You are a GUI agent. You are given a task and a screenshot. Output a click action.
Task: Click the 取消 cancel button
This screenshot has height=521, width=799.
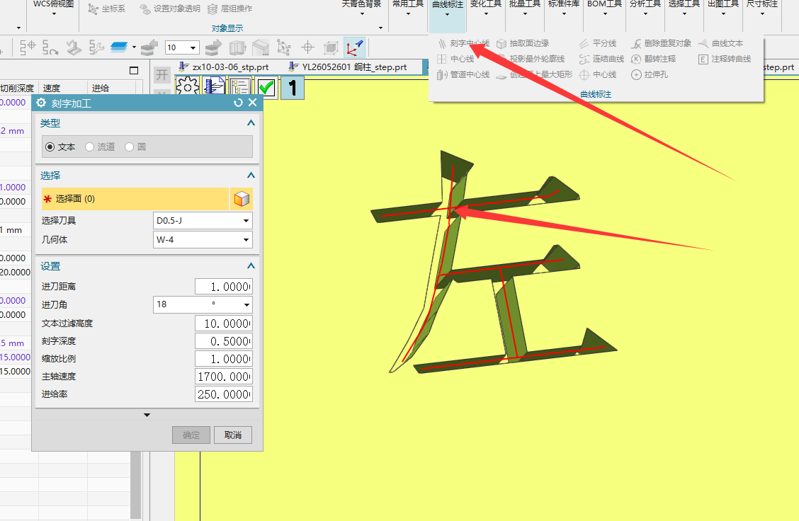pyautogui.click(x=233, y=435)
